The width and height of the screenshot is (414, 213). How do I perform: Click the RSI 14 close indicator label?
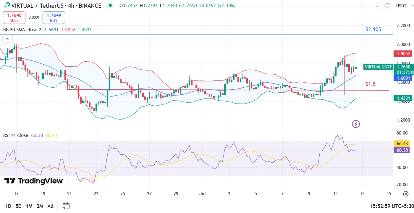pos(16,135)
